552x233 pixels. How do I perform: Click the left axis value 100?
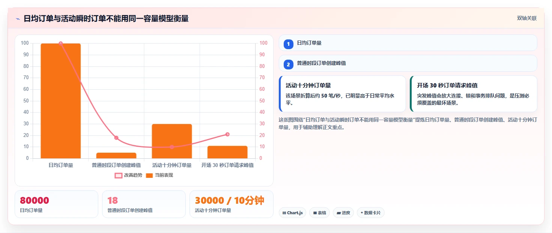pos(25,43)
